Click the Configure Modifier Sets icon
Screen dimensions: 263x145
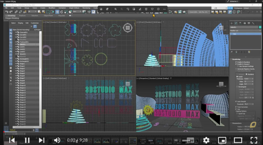pyautogui.click(x=249, y=52)
